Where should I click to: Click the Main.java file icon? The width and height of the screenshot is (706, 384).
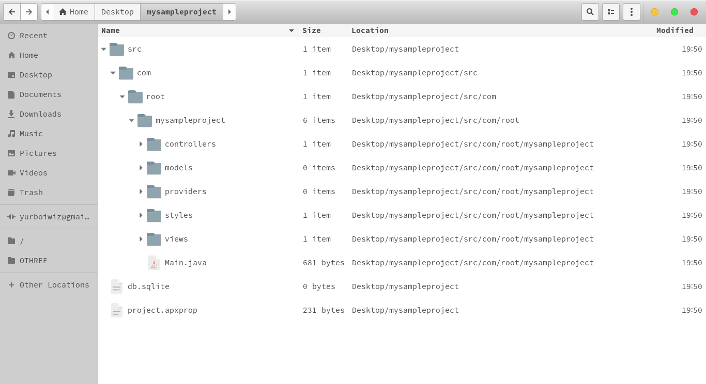pyautogui.click(x=154, y=263)
